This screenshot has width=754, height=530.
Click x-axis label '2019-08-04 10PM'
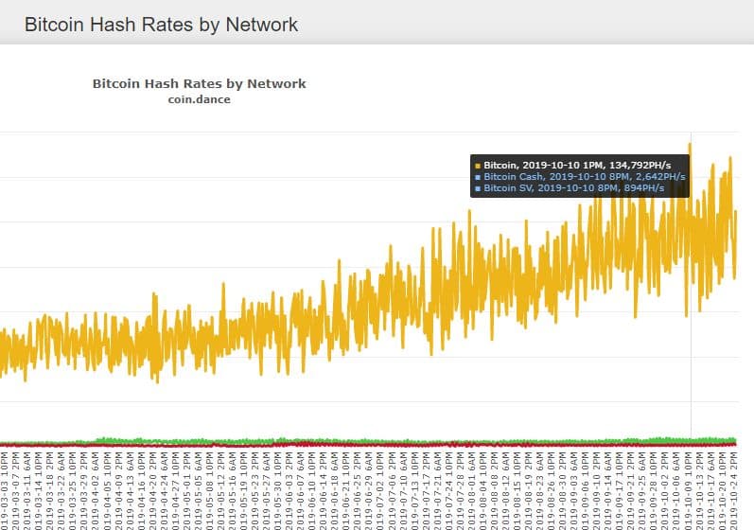(x=483, y=490)
